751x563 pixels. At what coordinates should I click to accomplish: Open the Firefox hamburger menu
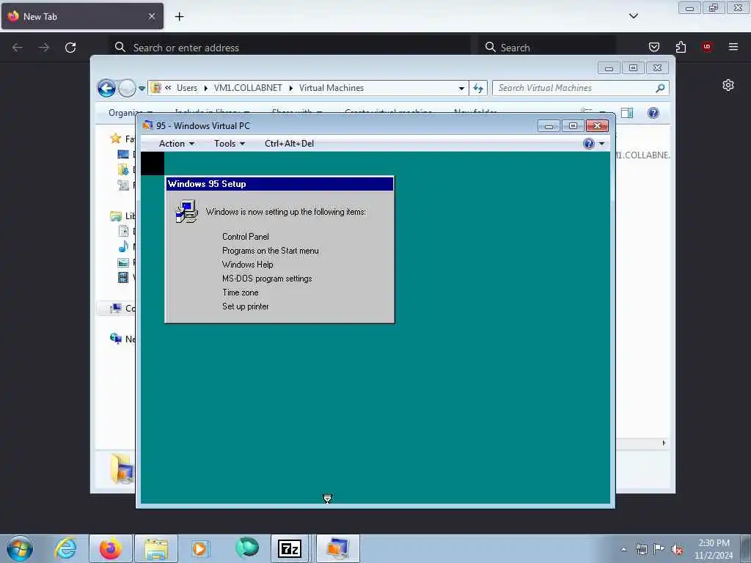[x=733, y=47]
